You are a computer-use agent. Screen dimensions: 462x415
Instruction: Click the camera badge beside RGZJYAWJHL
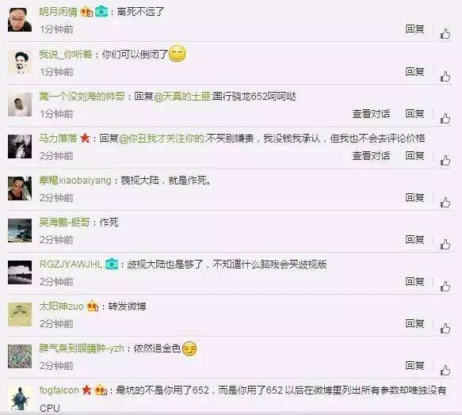(112, 264)
